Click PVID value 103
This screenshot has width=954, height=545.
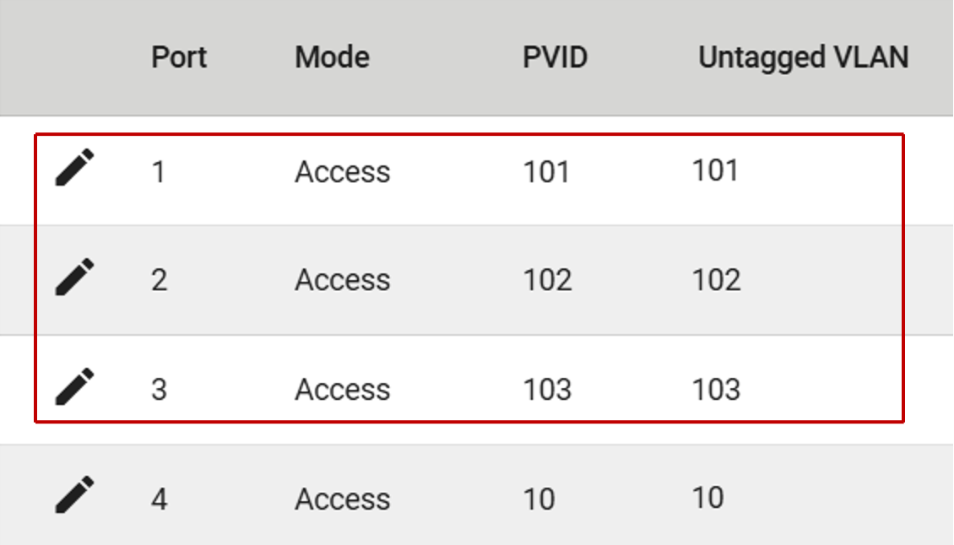[x=547, y=390]
